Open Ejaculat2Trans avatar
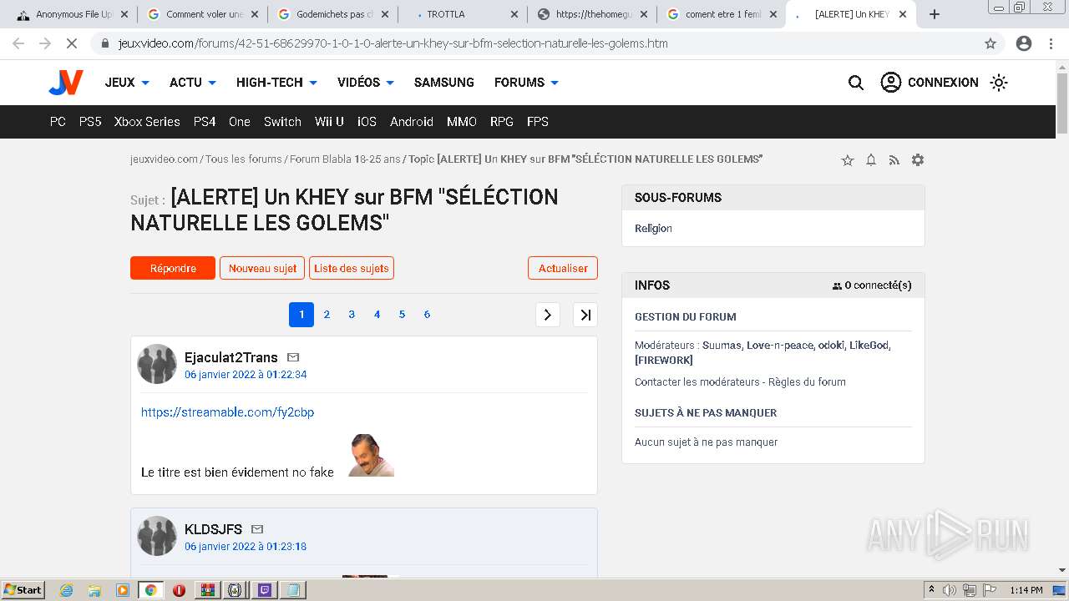The image size is (1069, 601). tap(157, 364)
